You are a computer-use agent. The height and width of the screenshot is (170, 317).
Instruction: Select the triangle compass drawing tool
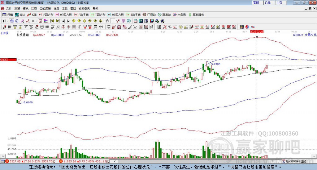58,27
